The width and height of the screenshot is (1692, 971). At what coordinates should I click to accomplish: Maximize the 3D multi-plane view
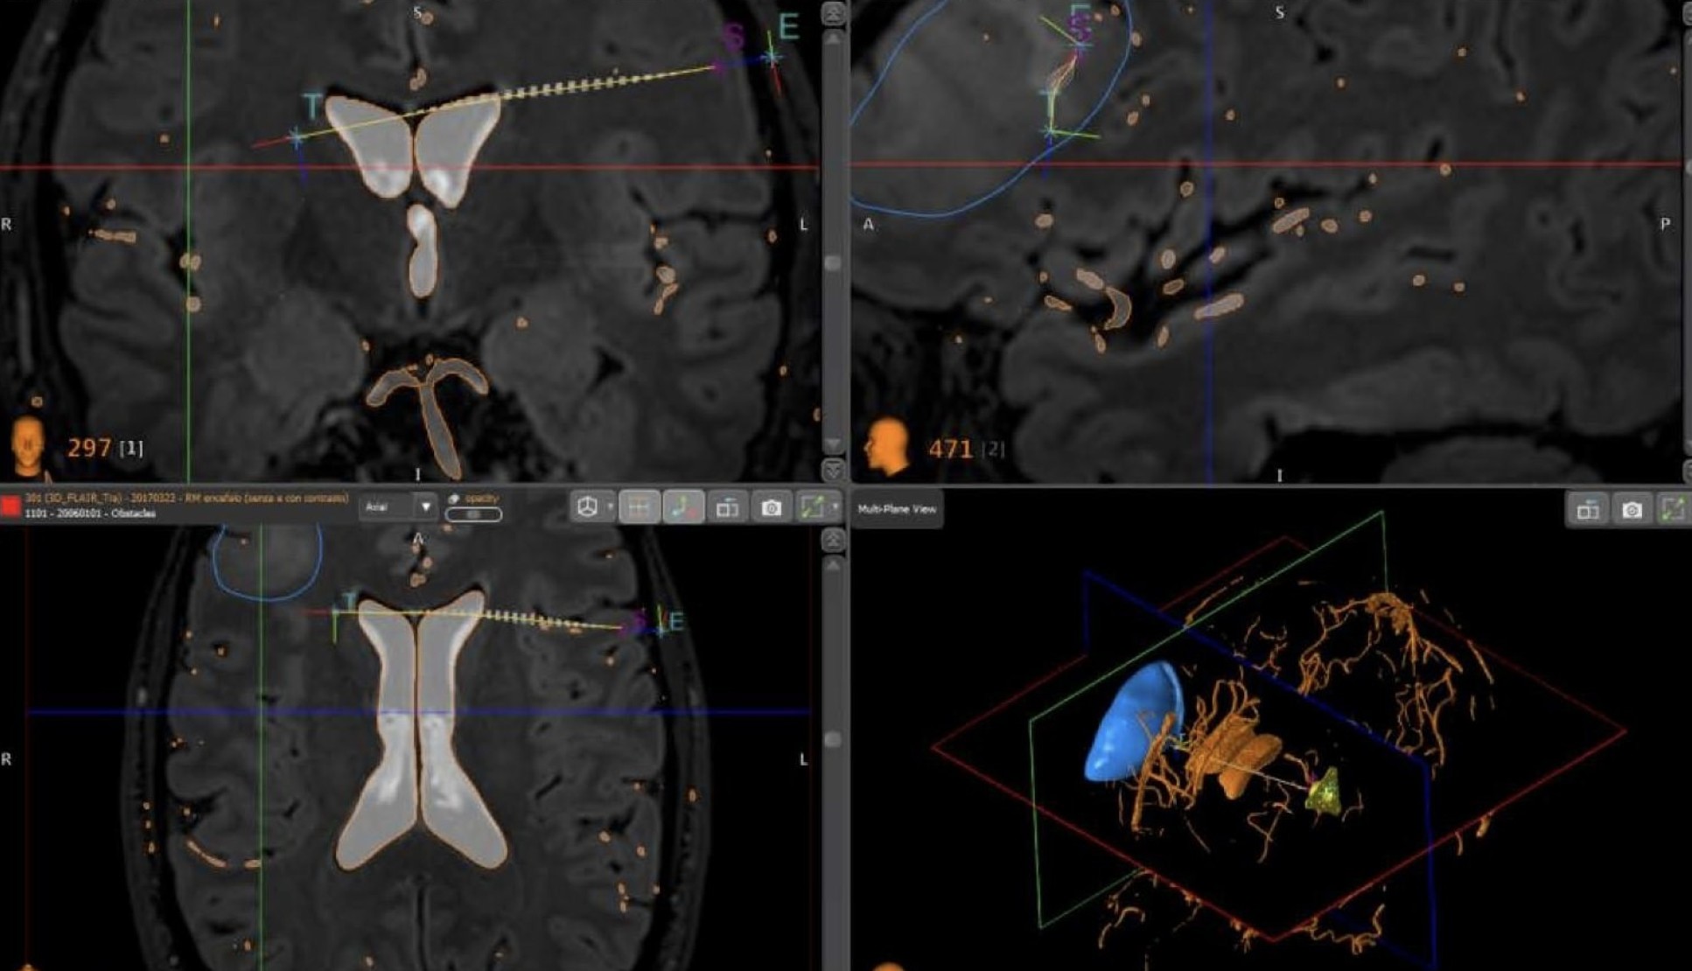(1673, 510)
